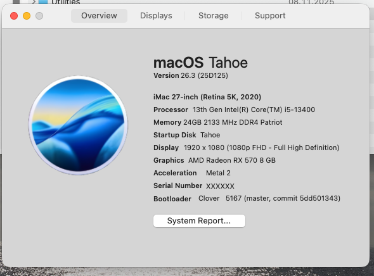This screenshot has height=276, width=374.
Task: Click processor value 13th Gen Intel i5-13400
Action: coord(254,110)
